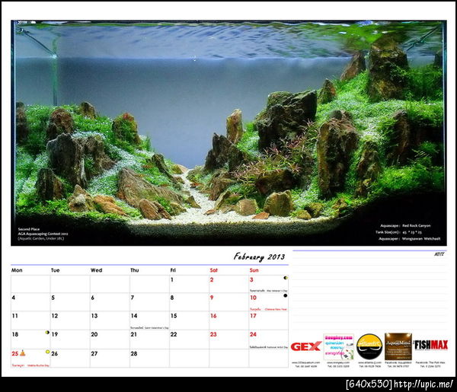Click the brown Aqua@Mind sponsor logo

[398, 346]
